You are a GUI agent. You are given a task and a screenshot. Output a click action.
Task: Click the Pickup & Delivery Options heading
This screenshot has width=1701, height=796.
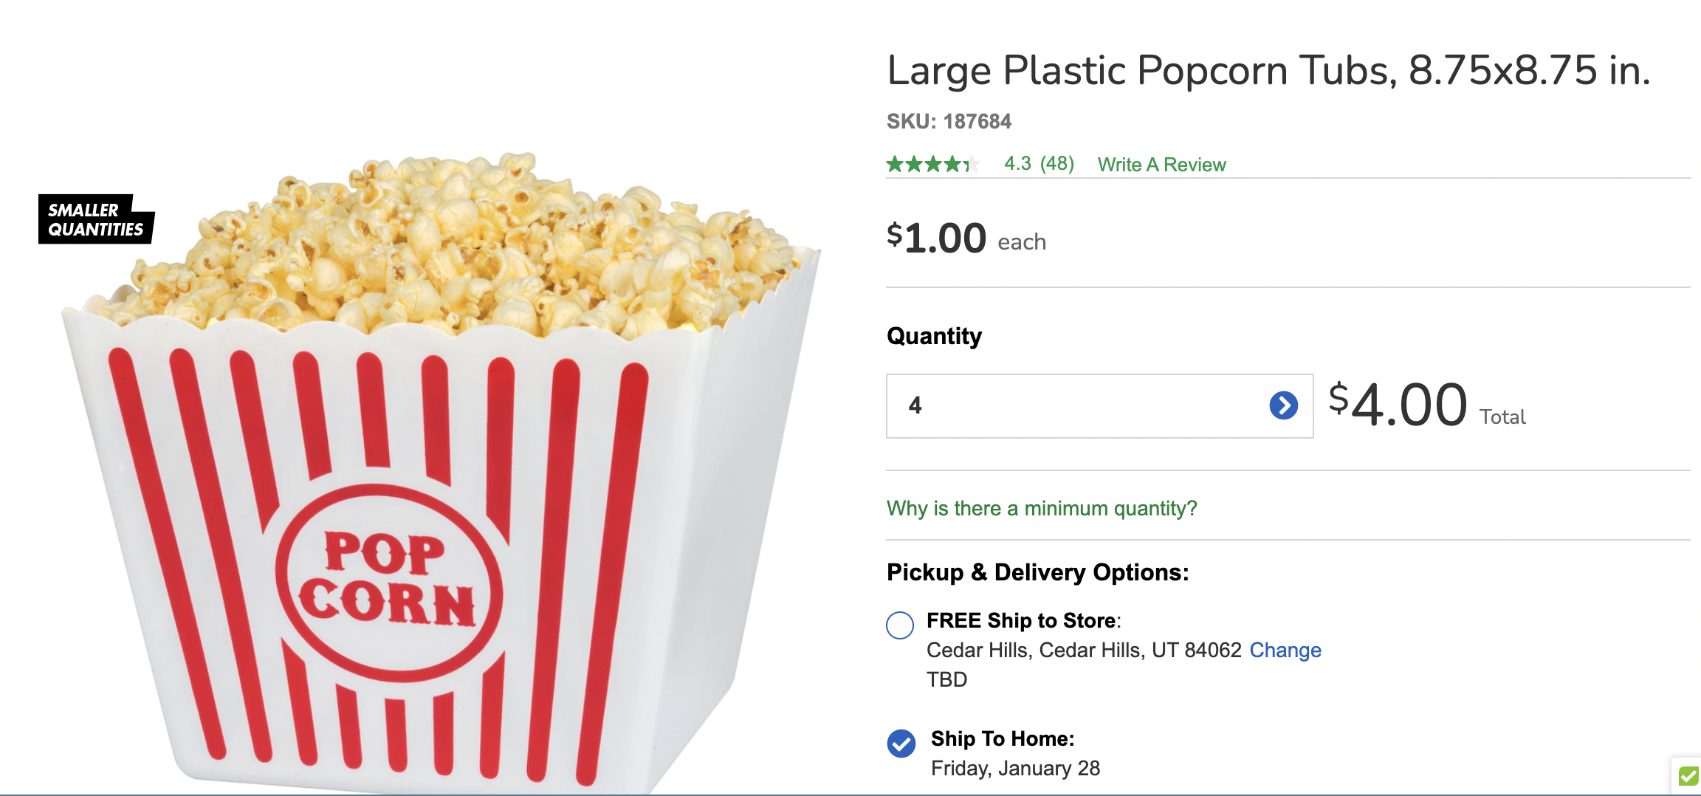click(1037, 572)
